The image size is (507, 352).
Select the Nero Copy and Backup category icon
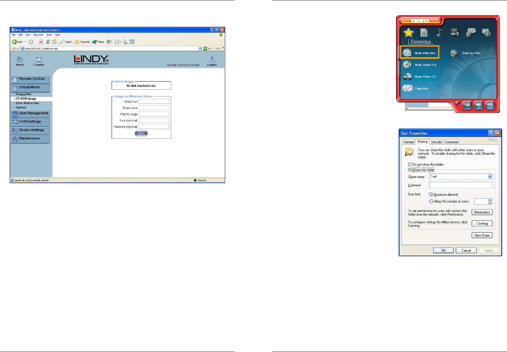click(471, 32)
